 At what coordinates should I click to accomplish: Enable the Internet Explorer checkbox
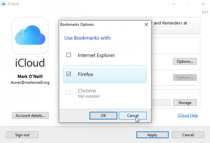[69, 55]
